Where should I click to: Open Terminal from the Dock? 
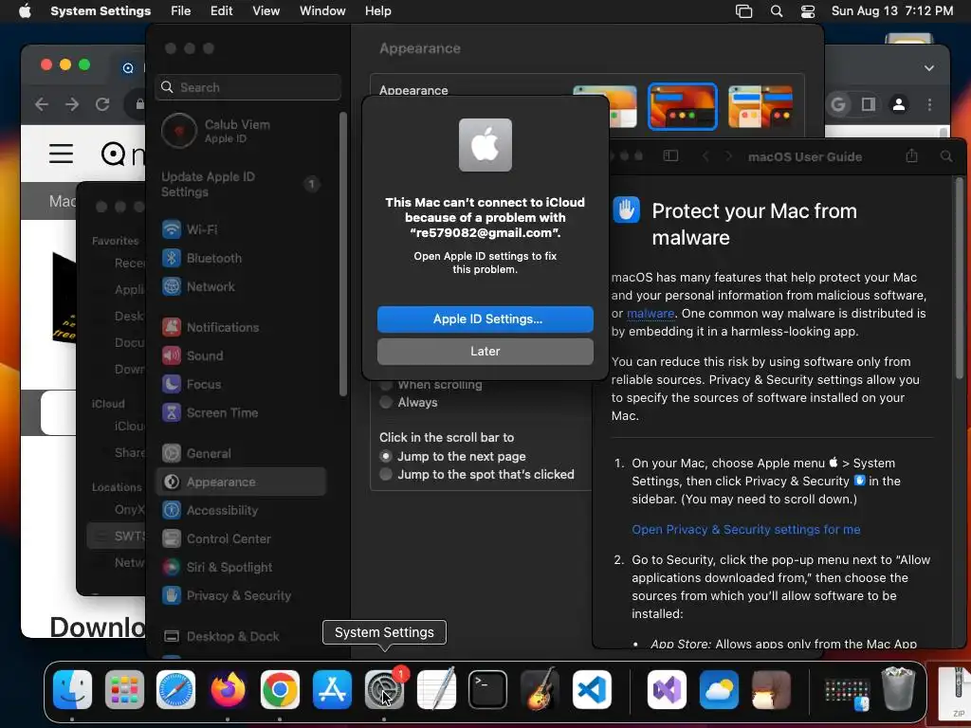487,689
